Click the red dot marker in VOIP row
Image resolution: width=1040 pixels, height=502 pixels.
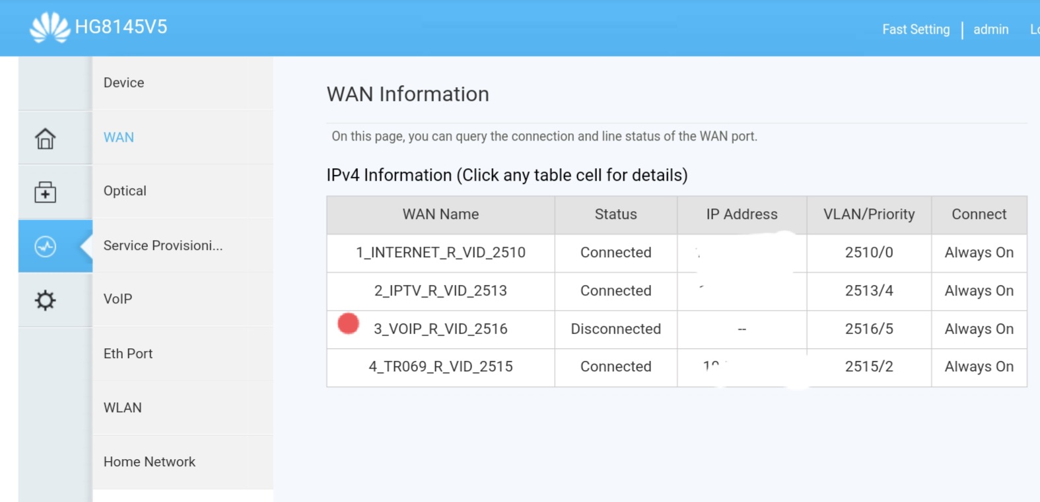tap(348, 324)
